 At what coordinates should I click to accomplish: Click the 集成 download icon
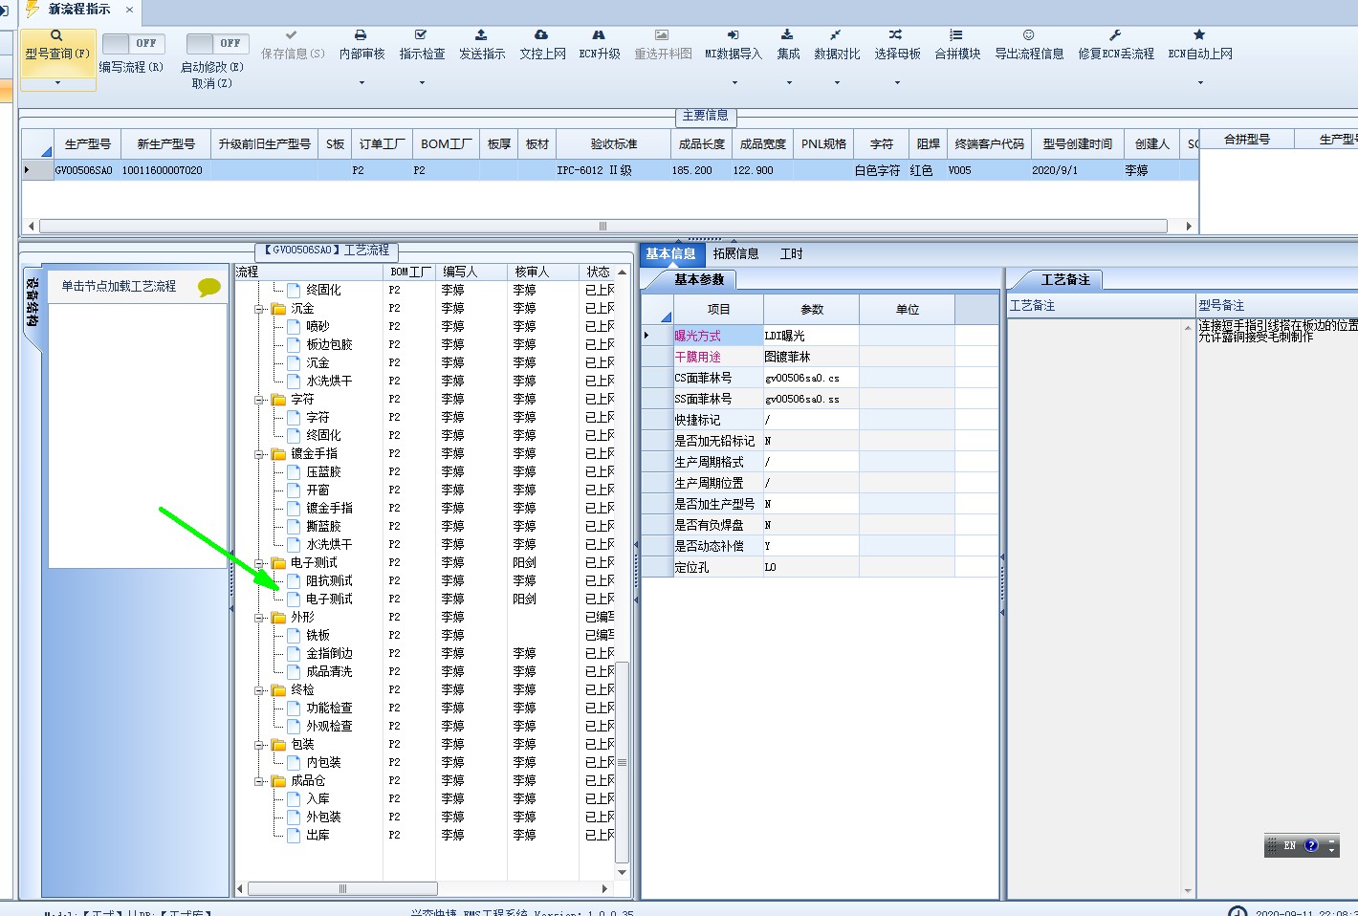pos(787,35)
